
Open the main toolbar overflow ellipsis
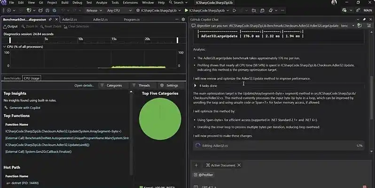point(283,10)
